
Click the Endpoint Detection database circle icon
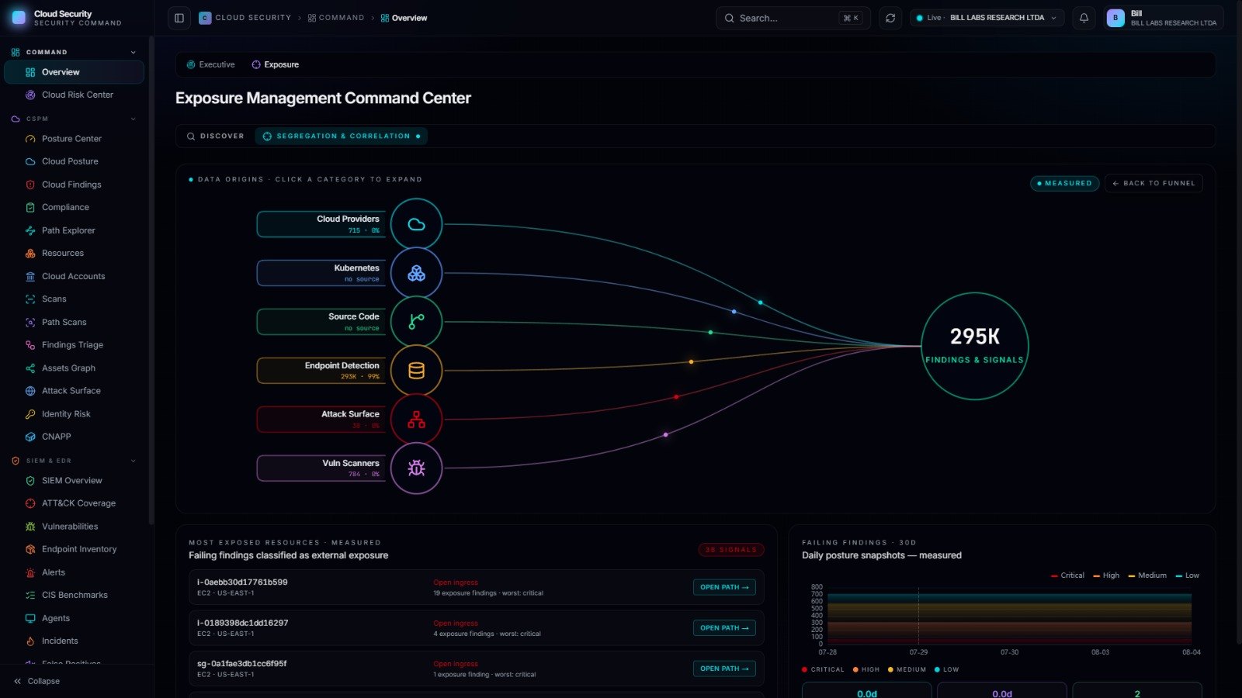point(417,371)
